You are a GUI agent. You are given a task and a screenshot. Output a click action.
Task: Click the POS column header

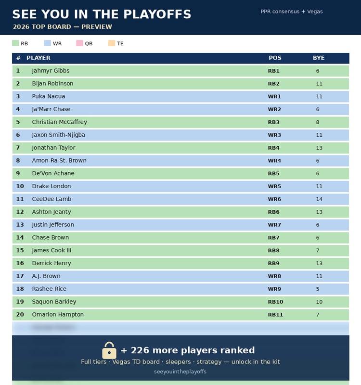pyautogui.click(x=275, y=58)
